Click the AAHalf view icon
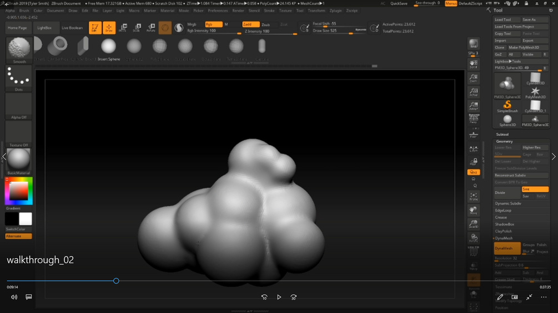 click(473, 106)
